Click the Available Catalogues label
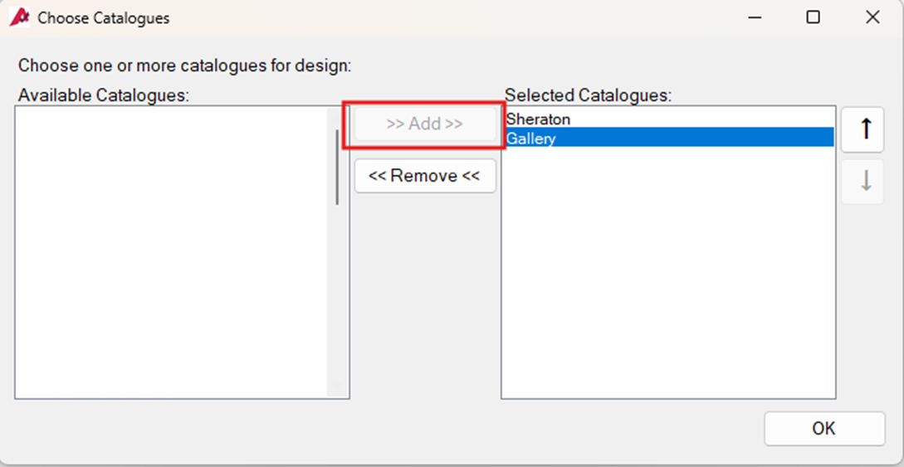This screenshot has height=467, width=904. [104, 95]
